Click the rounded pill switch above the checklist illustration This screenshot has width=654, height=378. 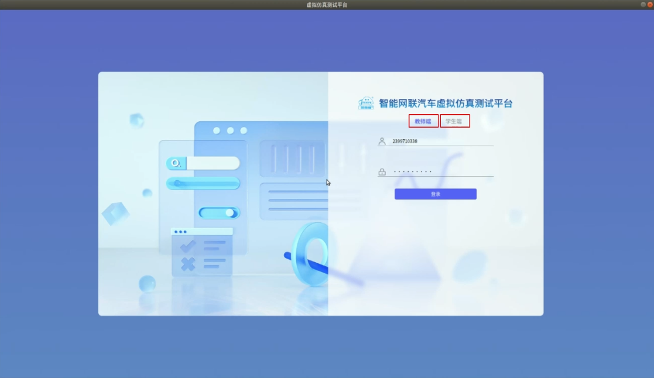(204, 183)
